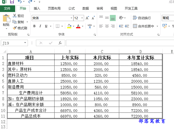Click the cancel X icon in formula bar
This screenshot has height=129, width=174.
(41, 43)
